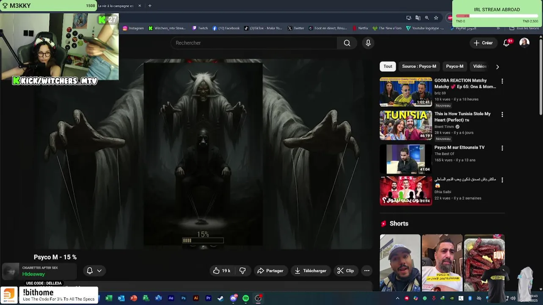
Task: Click the Psyco M 15% album art player
Action: pos(203,154)
